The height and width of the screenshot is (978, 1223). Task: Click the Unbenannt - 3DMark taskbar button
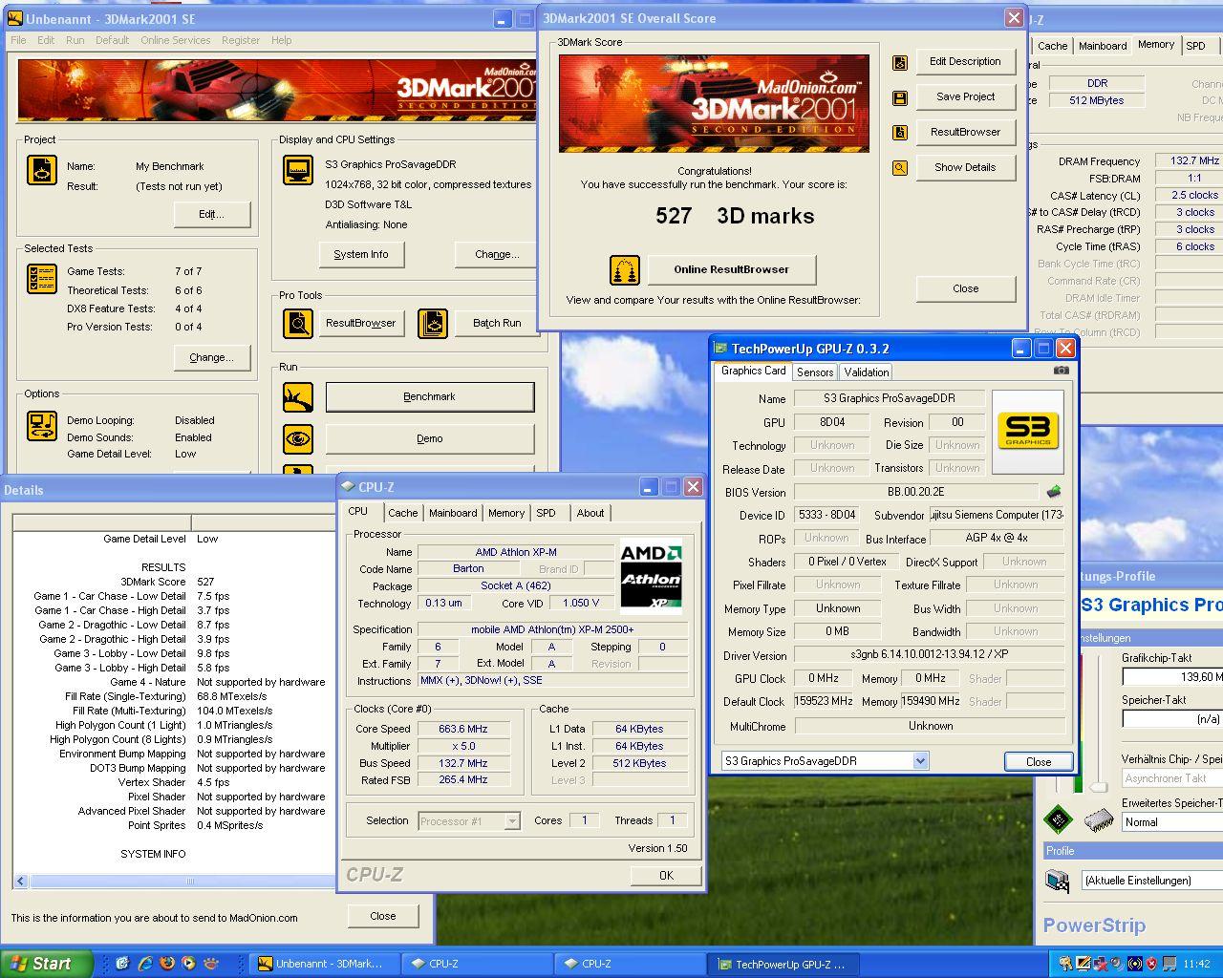325,965
